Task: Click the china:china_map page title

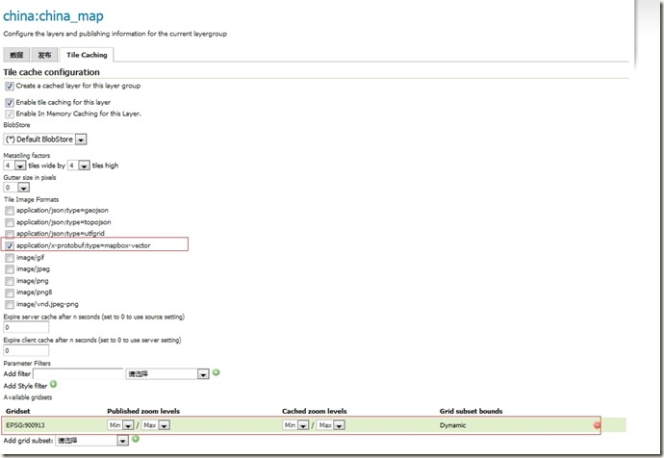Action: (x=53, y=16)
